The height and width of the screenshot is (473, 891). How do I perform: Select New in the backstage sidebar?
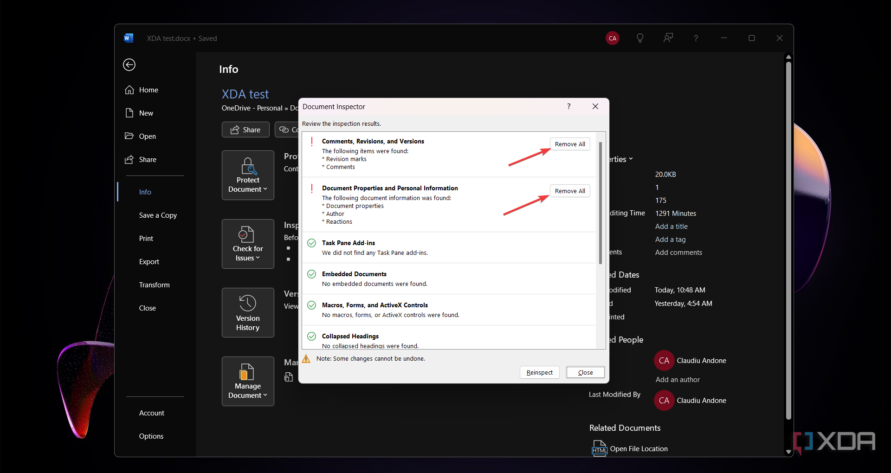[139, 113]
